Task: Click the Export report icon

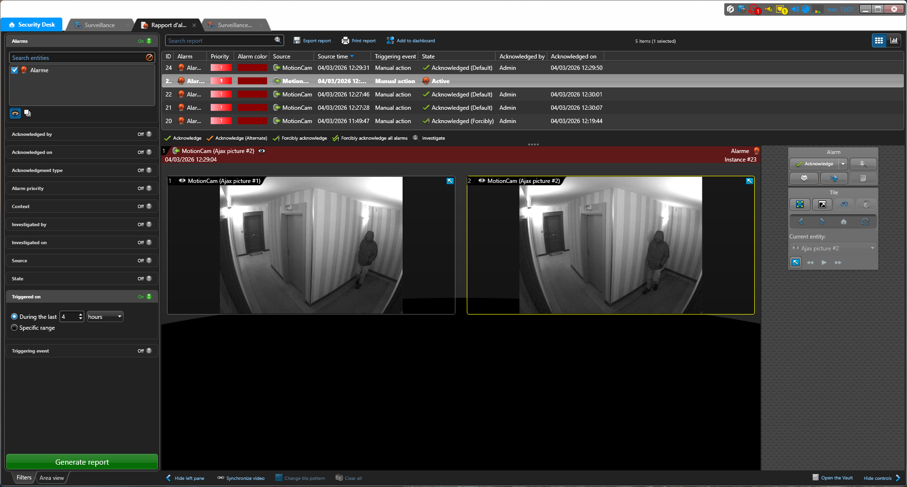Action: (x=297, y=41)
